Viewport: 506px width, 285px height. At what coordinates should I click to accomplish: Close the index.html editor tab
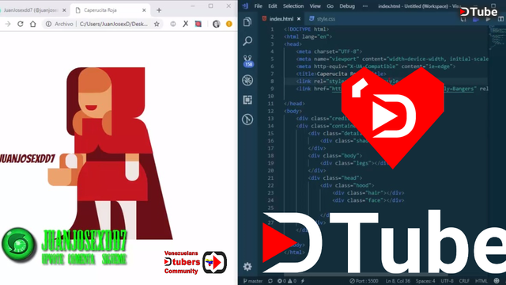click(299, 19)
